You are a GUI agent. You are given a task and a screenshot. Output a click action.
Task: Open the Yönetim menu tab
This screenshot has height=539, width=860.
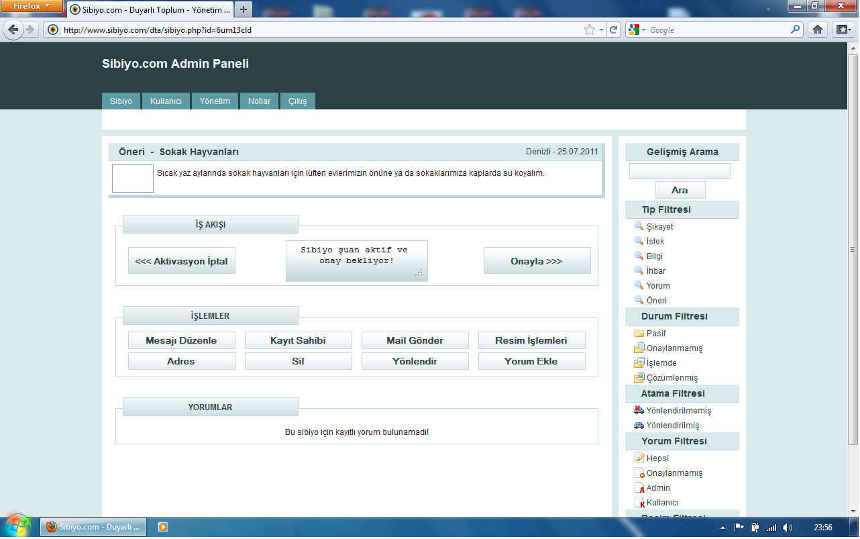pyautogui.click(x=215, y=101)
